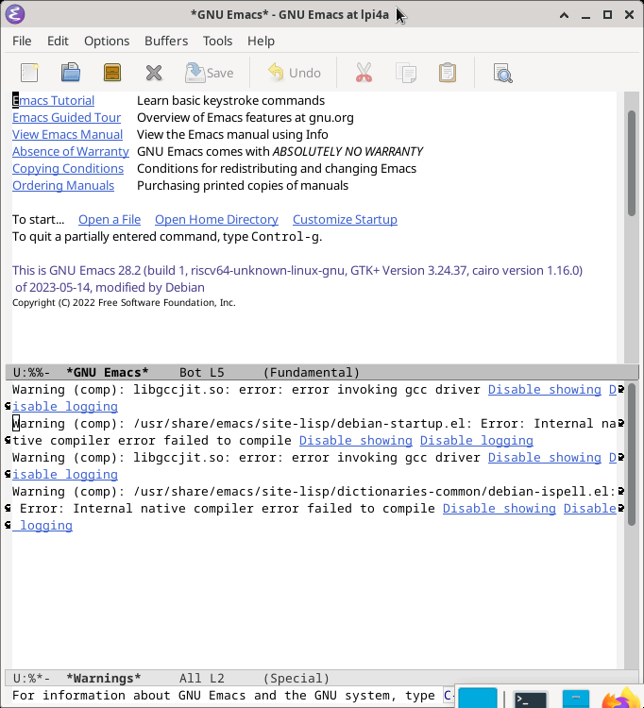Launch the terminal from the taskbar
The width and height of the screenshot is (644, 708).
click(x=530, y=699)
